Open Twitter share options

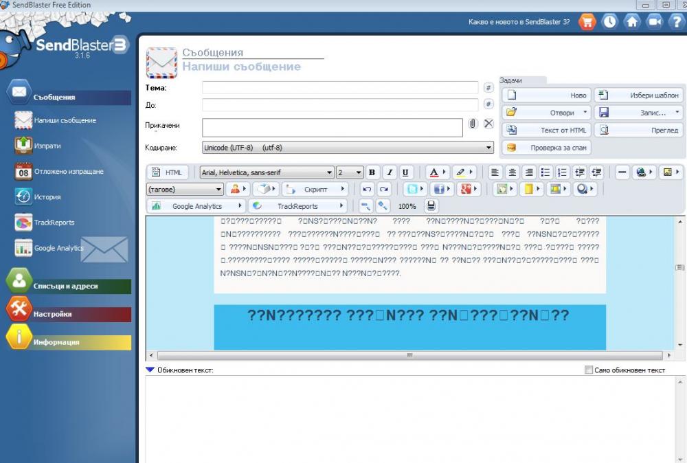point(414,189)
